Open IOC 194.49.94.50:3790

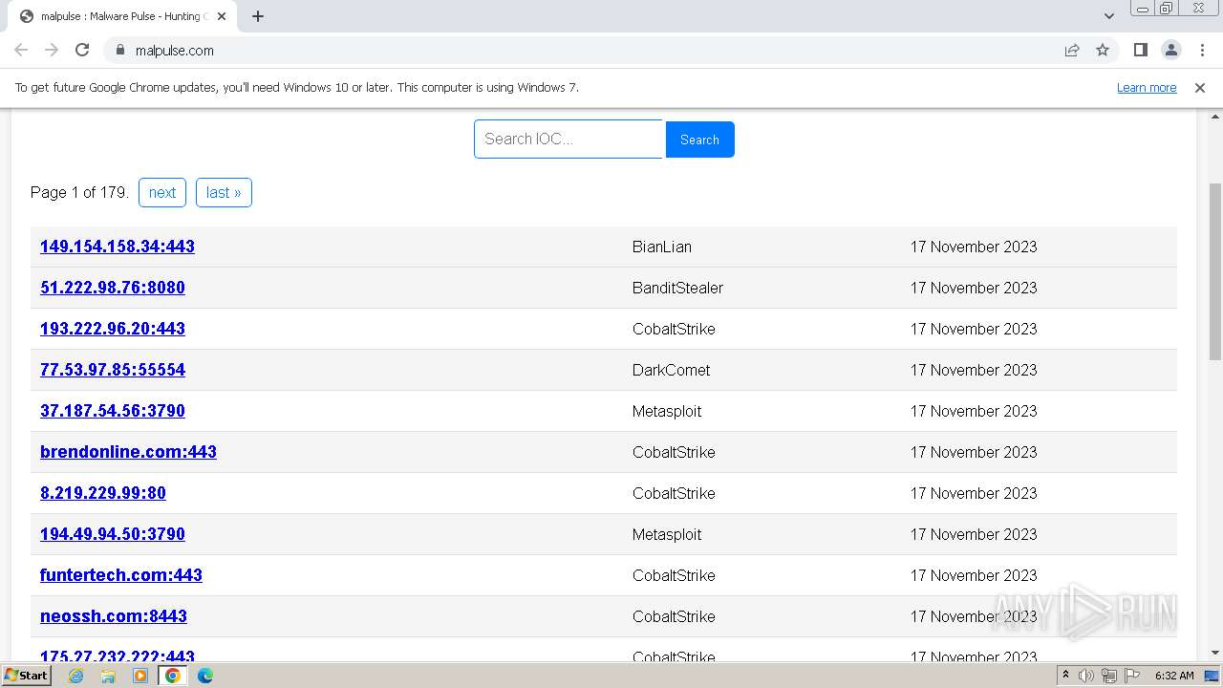(113, 534)
